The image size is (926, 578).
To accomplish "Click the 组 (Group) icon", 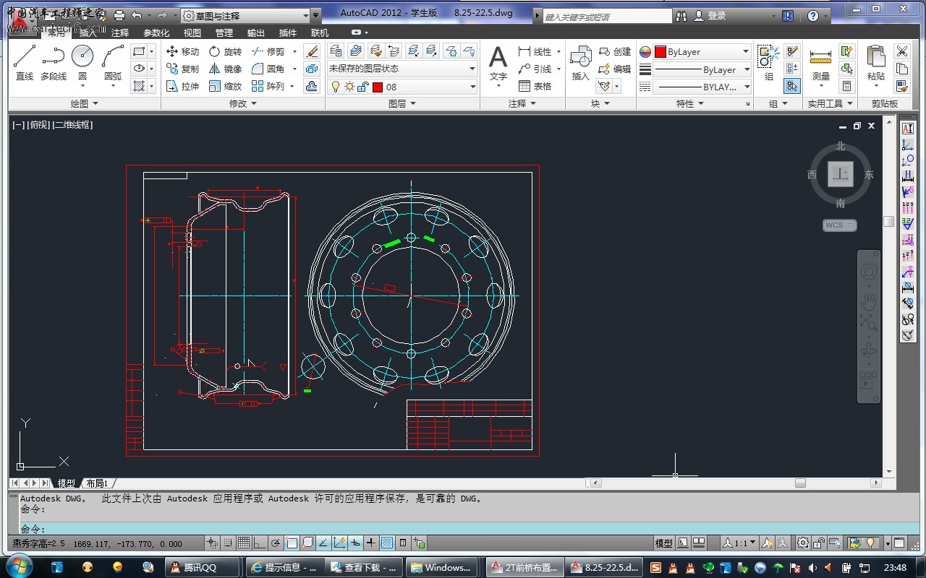I will (768, 63).
